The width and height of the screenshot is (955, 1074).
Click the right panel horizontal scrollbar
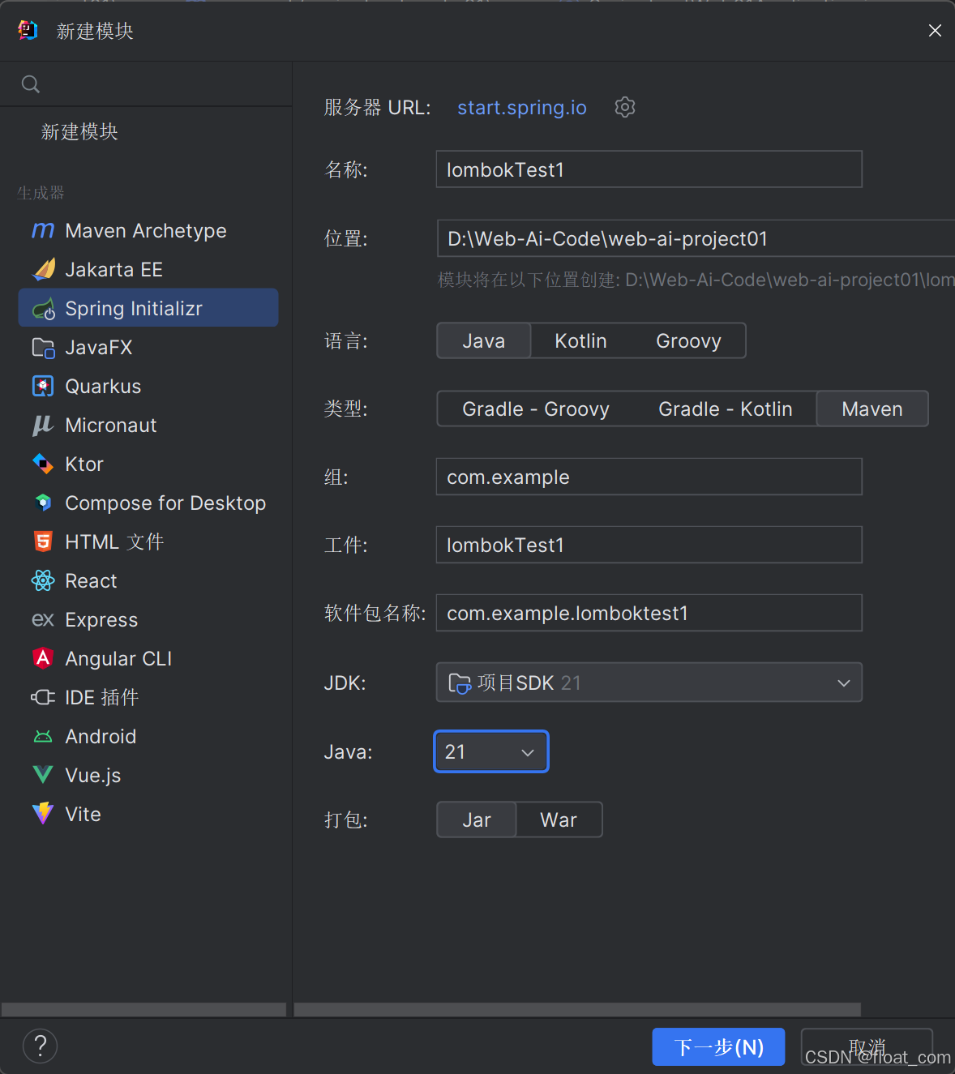click(x=577, y=1009)
